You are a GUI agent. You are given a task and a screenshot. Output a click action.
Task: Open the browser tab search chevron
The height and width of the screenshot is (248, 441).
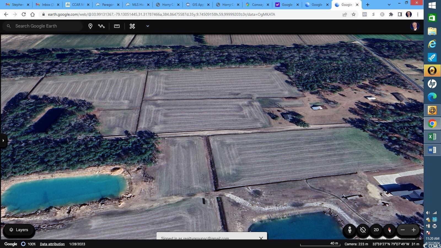(x=389, y=5)
